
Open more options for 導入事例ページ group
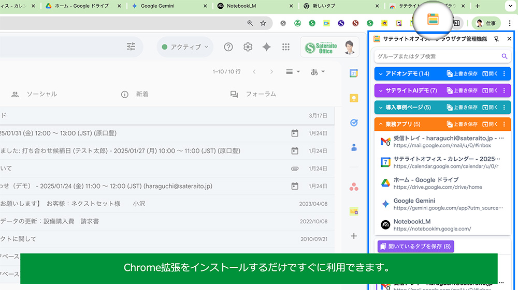click(504, 108)
